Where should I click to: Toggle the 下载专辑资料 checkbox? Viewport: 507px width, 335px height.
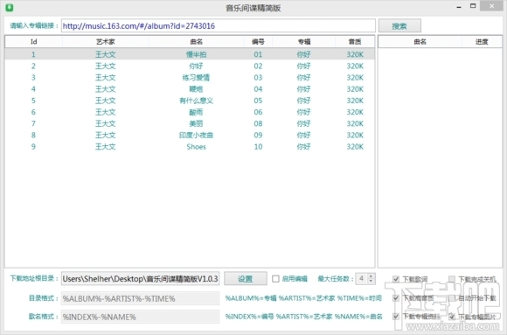(x=396, y=317)
